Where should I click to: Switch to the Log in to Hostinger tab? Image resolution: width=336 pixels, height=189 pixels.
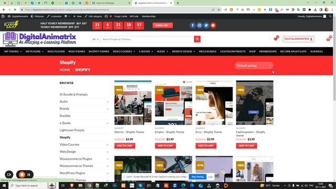coord(111,3)
